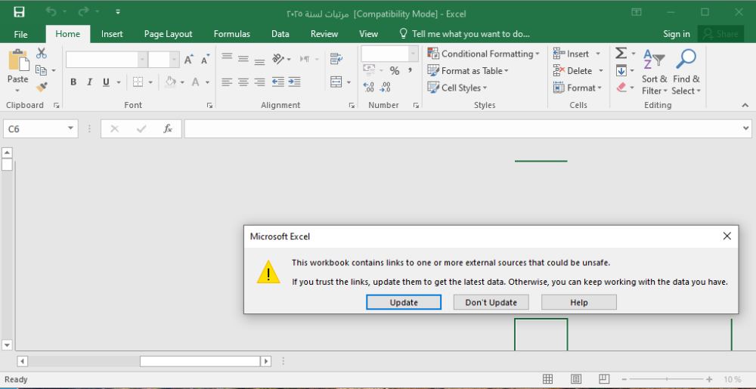Toggle Bold formatting
Image resolution: width=756 pixels, height=389 pixels.
coord(73,82)
